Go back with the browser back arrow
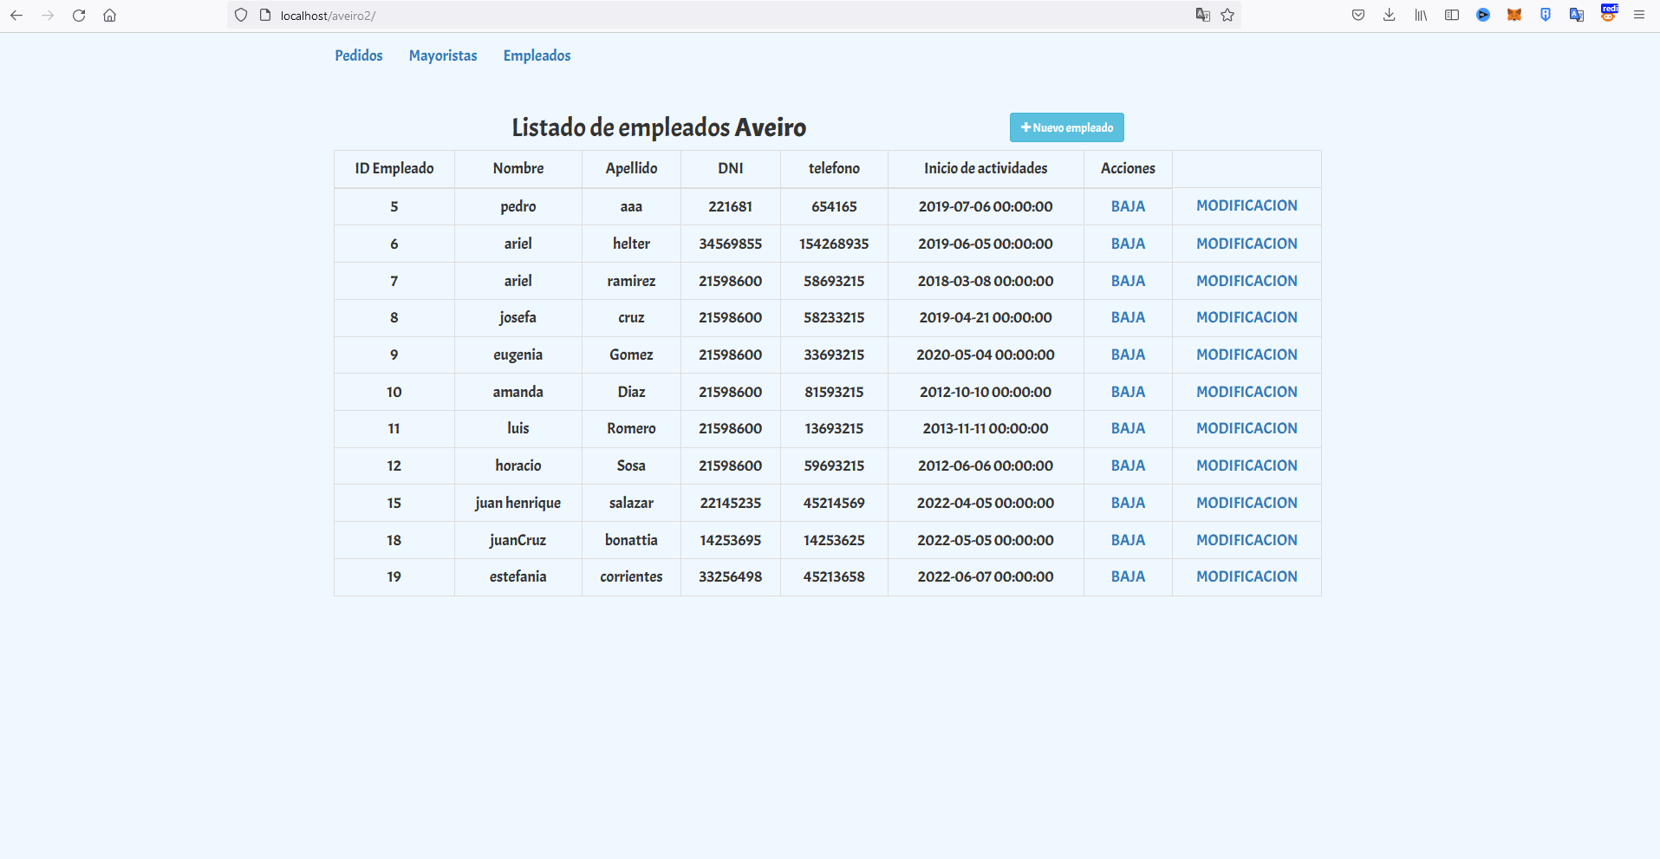Image resolution: width=1660 pixels, height=859 pixels. [x=16, y=15]
